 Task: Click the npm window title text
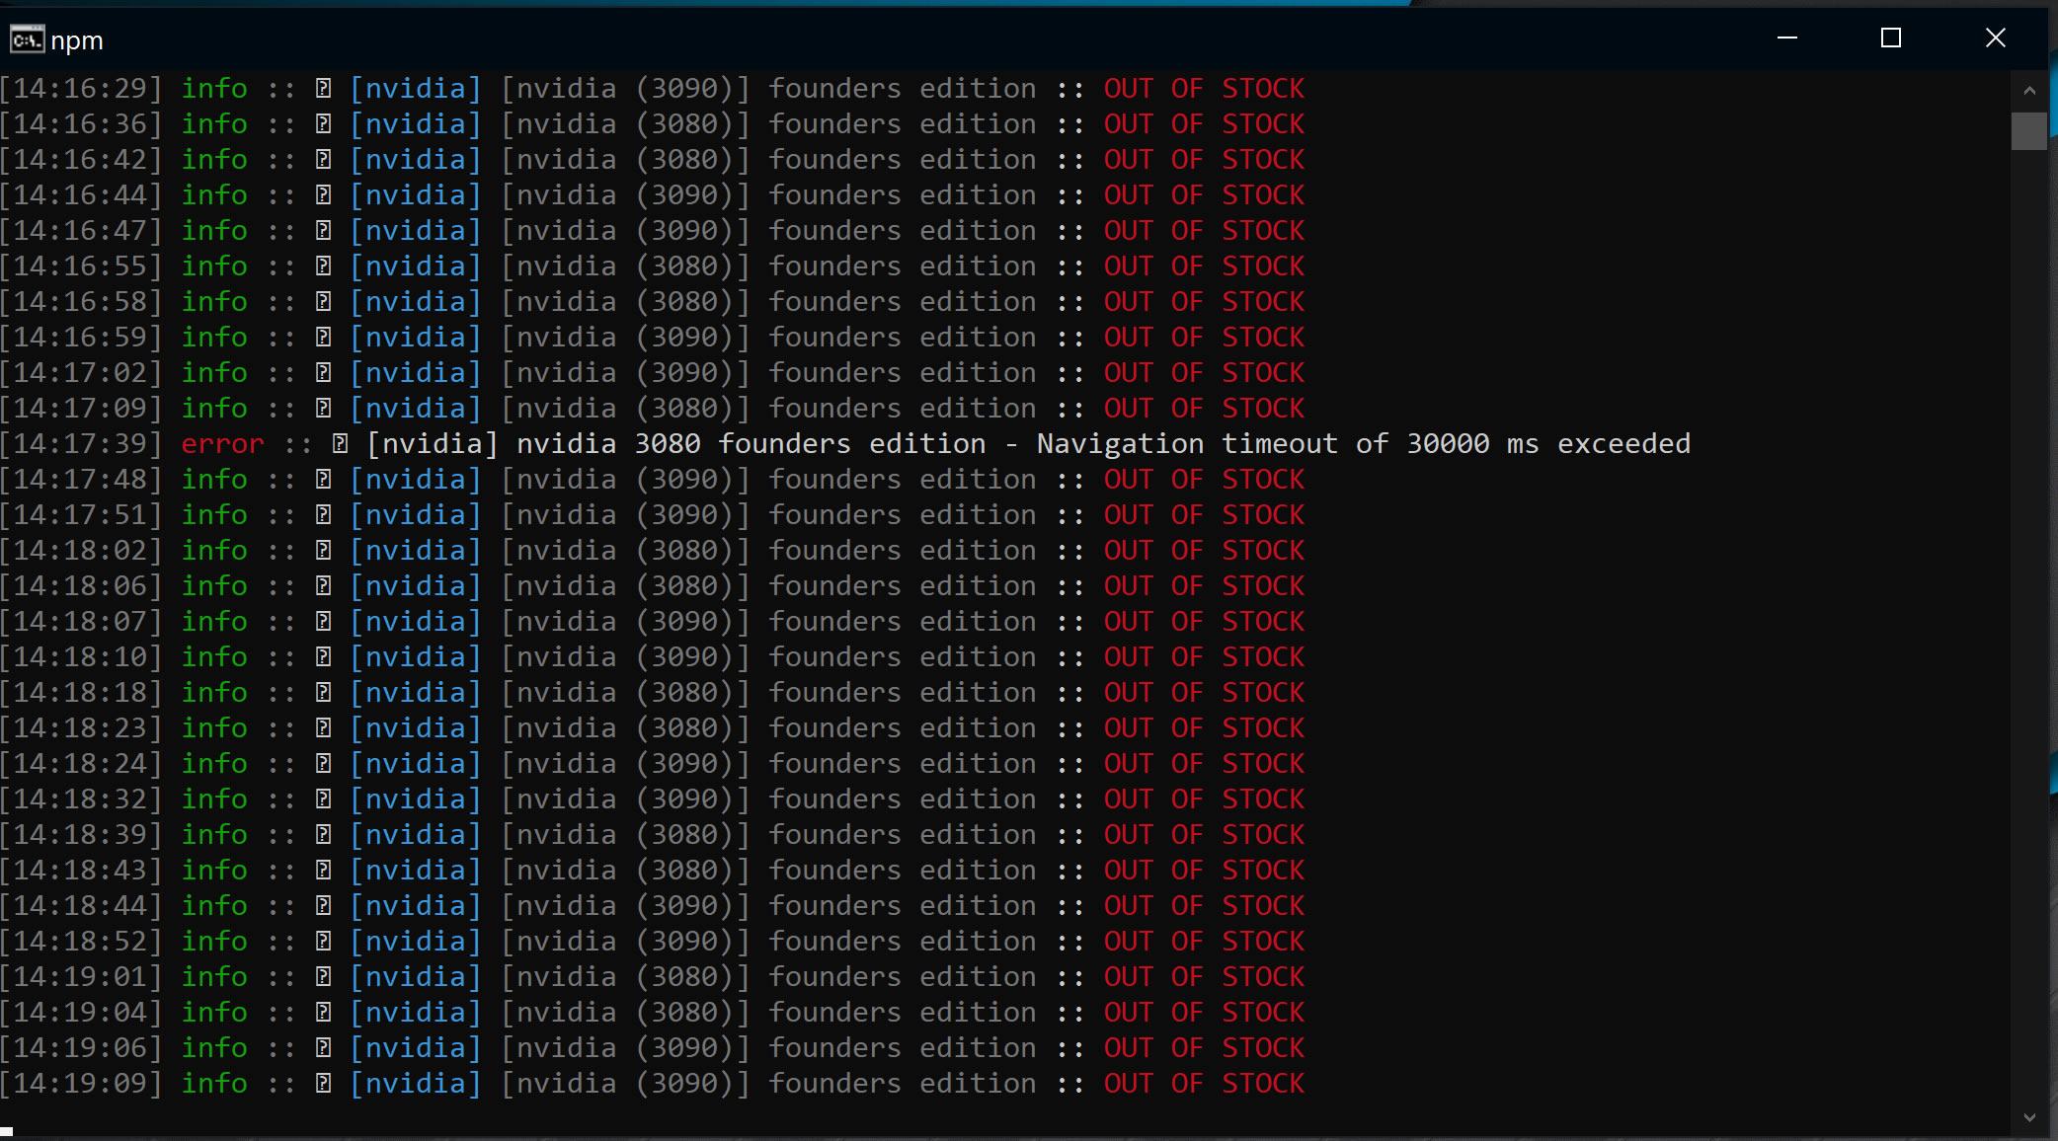[77, 40]
